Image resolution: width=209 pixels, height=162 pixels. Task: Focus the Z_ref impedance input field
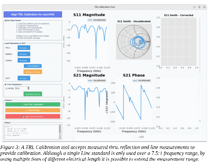[x=21, y=88]
